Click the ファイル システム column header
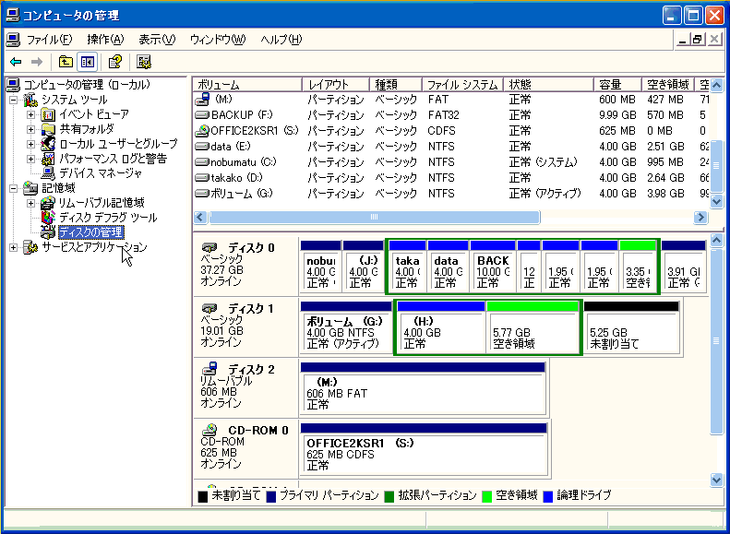The width and height of the screenshot is (730, 534). tap(461, 85)
